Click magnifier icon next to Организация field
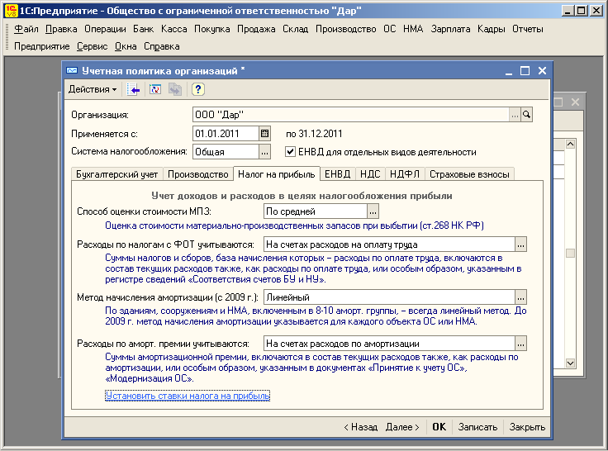Viewport: 608px width, 451px height. point(526,114)
